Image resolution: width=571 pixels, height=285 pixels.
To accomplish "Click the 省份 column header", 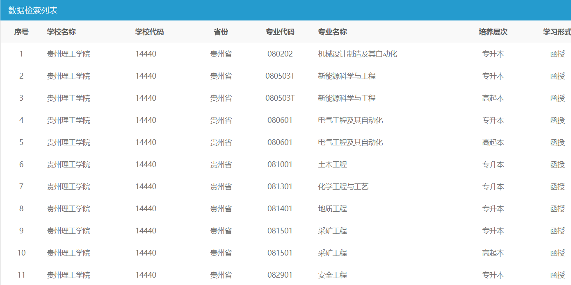I will pos(221,32).
